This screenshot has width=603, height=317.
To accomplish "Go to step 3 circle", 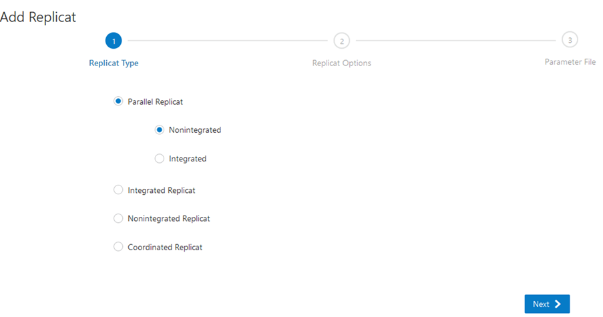I will click(x=570, y=40).
